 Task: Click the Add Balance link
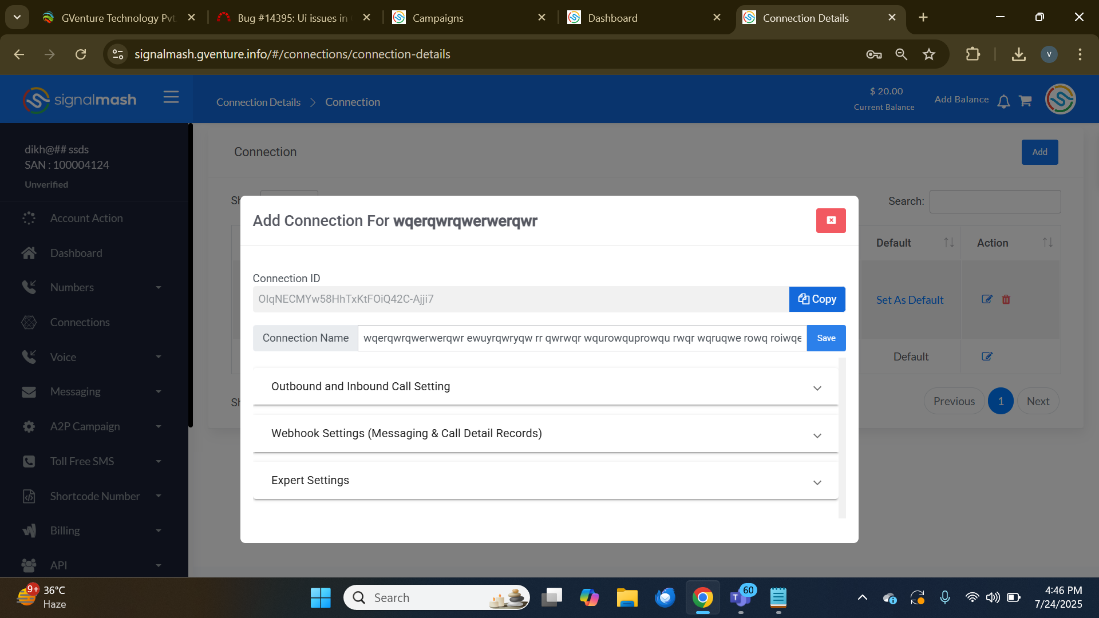pos(961,100)
